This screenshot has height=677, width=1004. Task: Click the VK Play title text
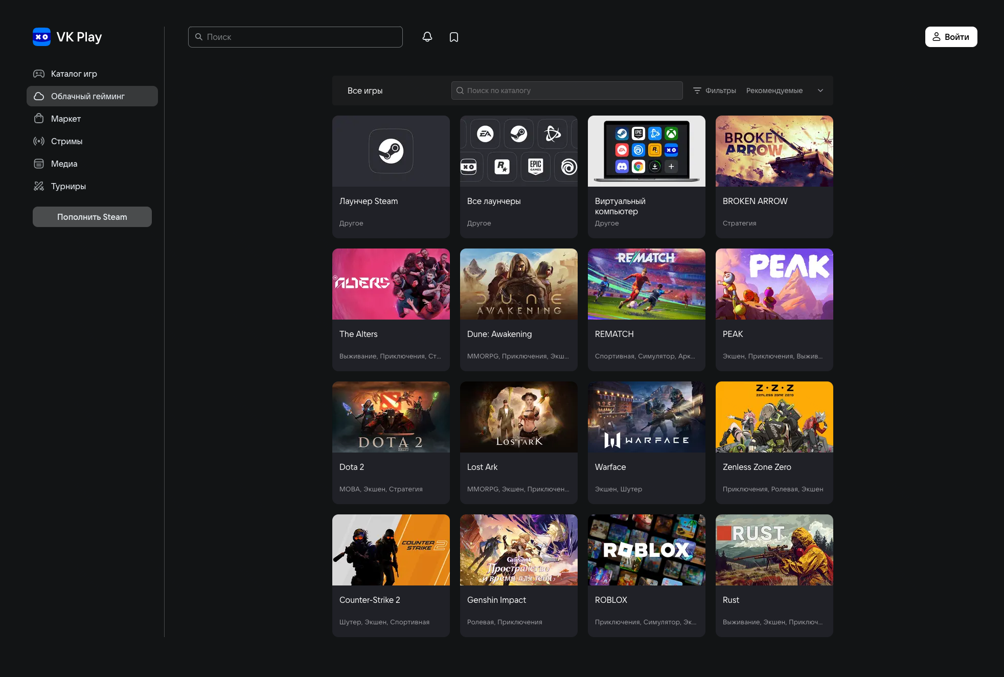(x=79, y=37)
